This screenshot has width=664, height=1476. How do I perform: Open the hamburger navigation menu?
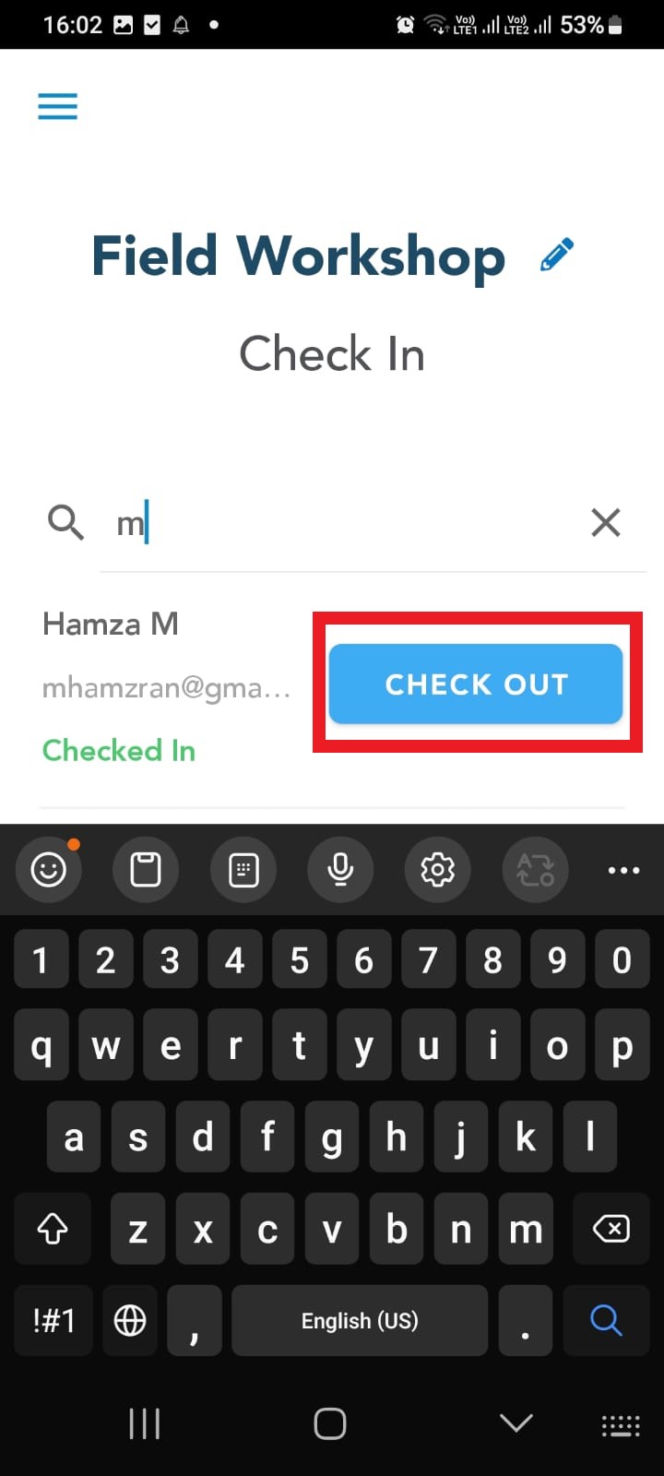57,106
